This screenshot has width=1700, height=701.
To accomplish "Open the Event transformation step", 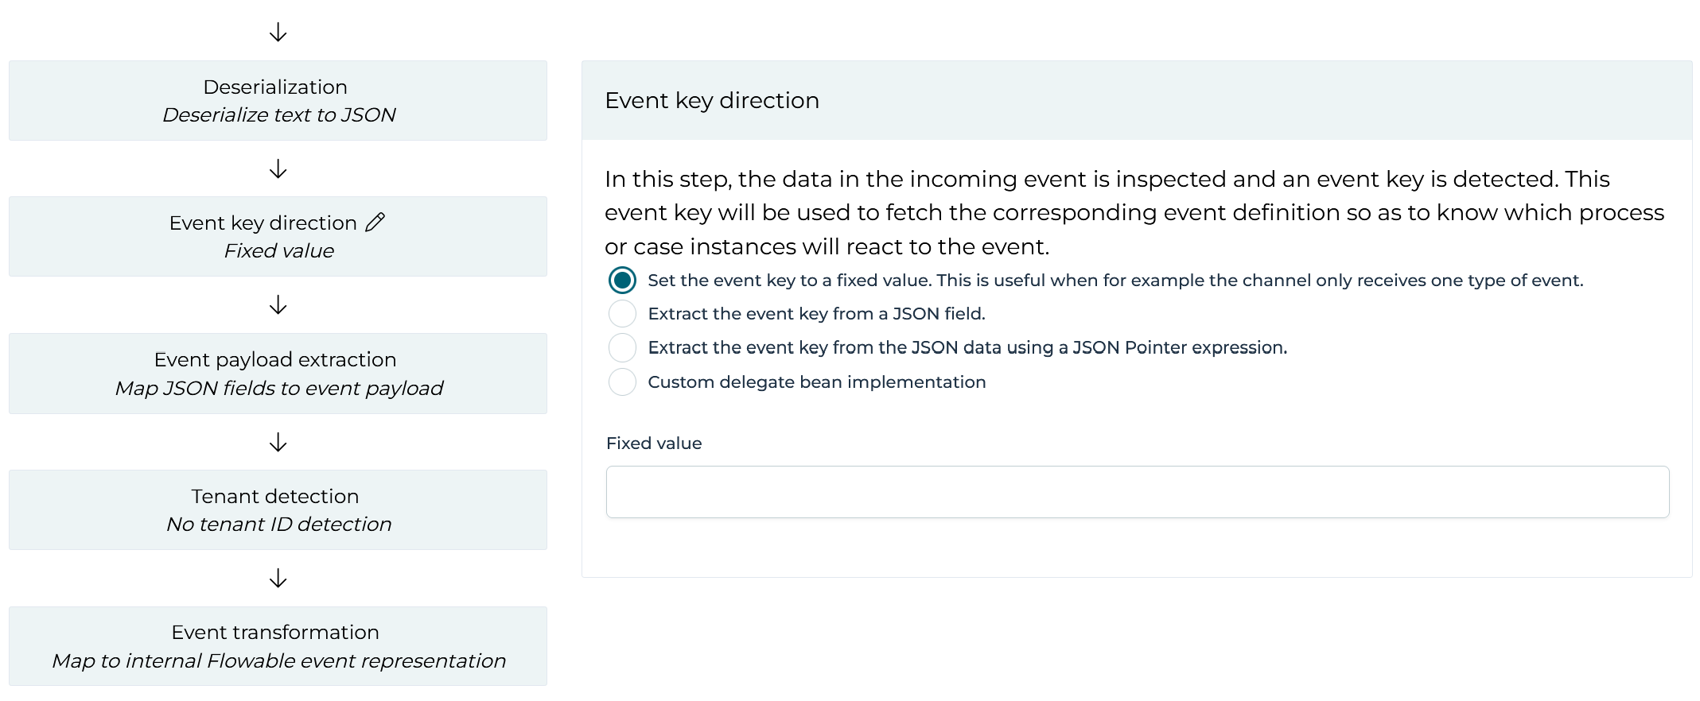I will point(278,646).
